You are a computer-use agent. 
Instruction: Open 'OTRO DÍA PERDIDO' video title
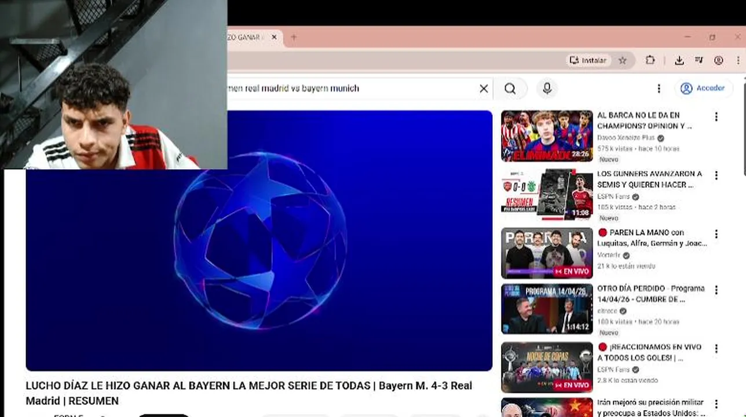(x=651, y=294)
